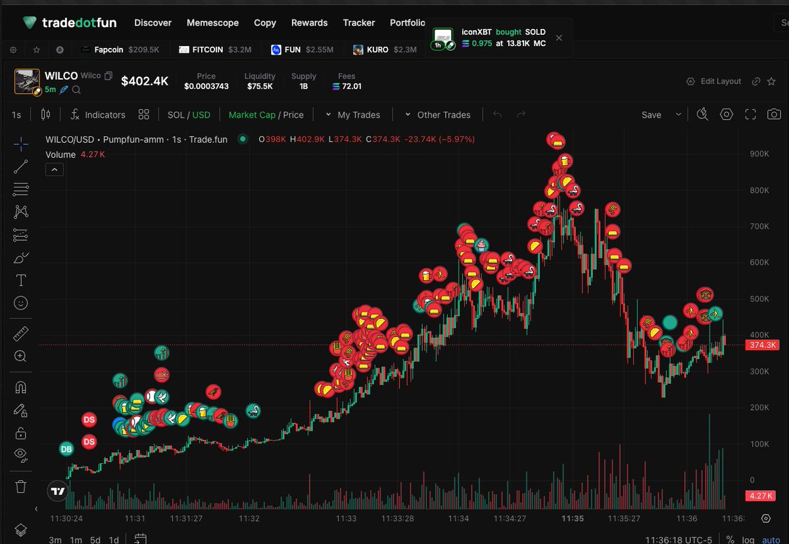
Task: Toggle lock all drawing tools
Action: (20, 433)
